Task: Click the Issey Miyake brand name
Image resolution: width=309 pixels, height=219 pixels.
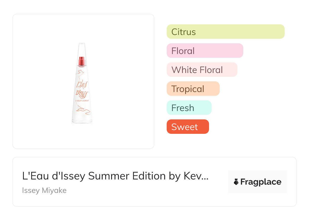Action: [44, 190]
